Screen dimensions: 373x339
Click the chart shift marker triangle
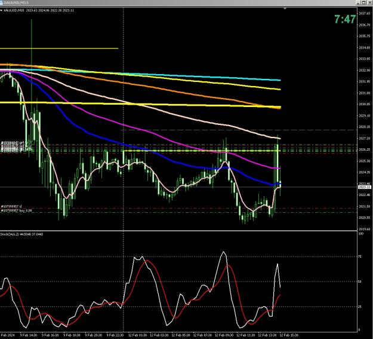(x=285, y=8)
